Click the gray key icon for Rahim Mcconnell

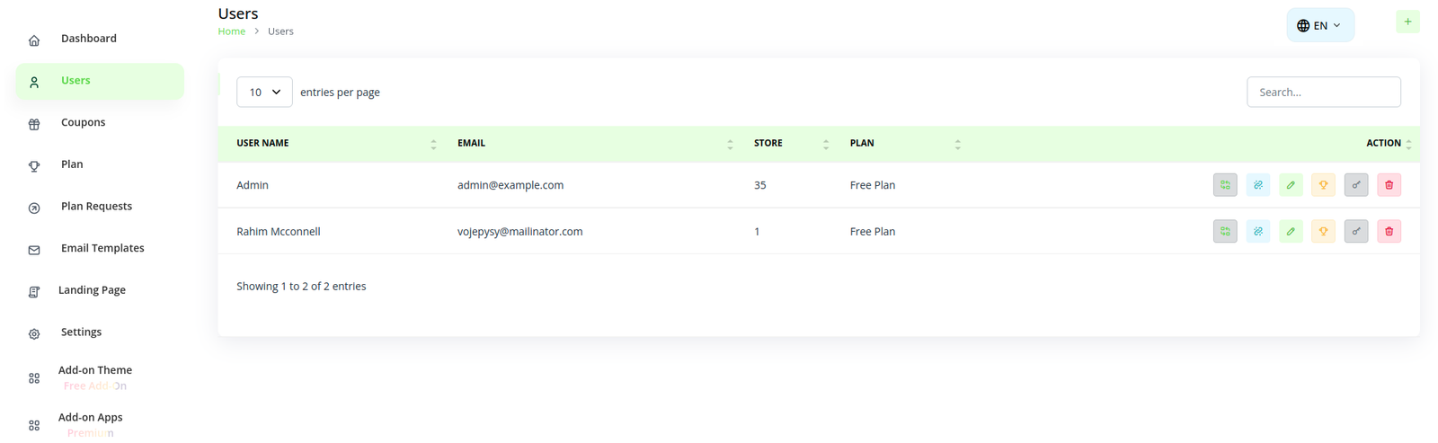[1356, 232]
